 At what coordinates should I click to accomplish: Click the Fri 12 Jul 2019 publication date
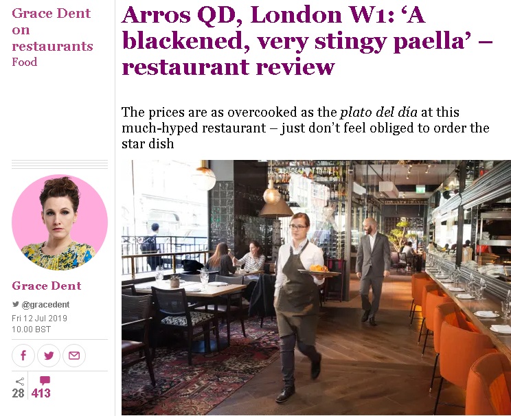pos(39,319)
